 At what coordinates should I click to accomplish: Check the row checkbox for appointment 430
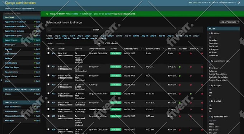click(x=48, y=75)
